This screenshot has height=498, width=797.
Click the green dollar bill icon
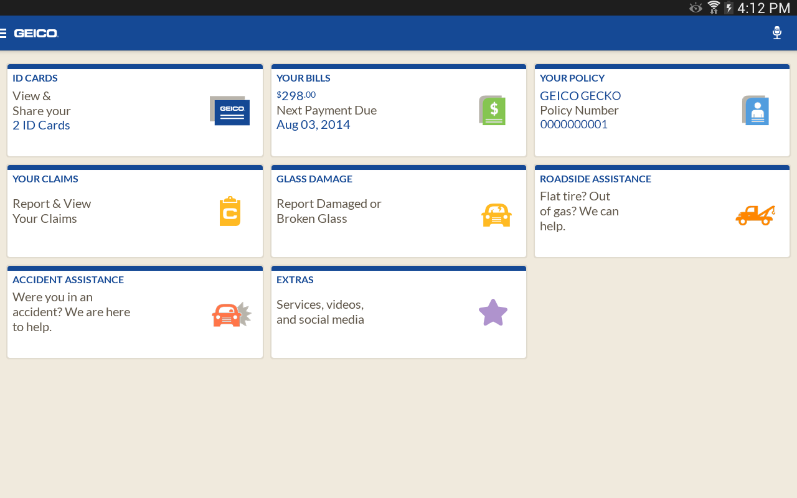pyautogui.click(x=493, y=110)
